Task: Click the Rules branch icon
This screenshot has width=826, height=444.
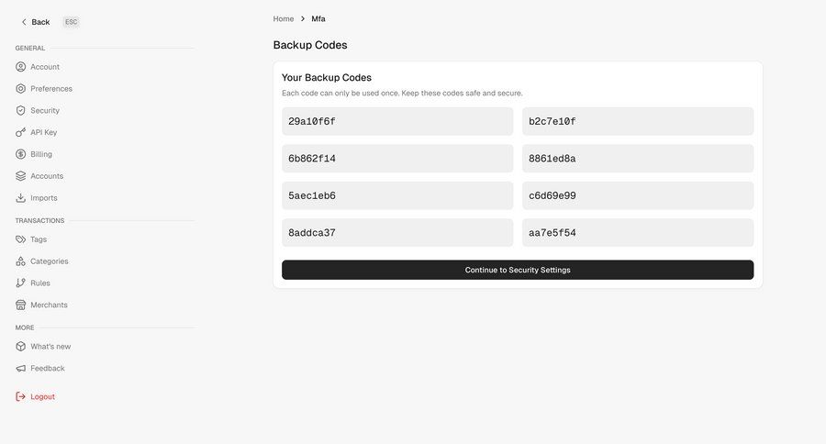Action: (20, 283)
